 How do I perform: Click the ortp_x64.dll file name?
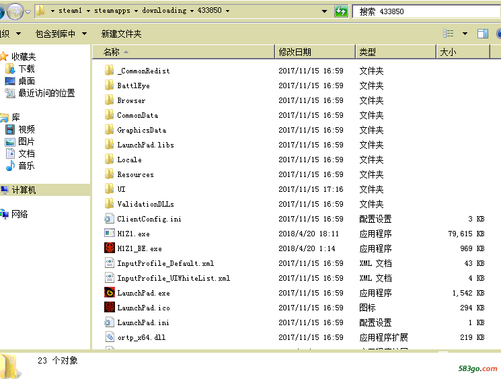click(x=141, y=337)
